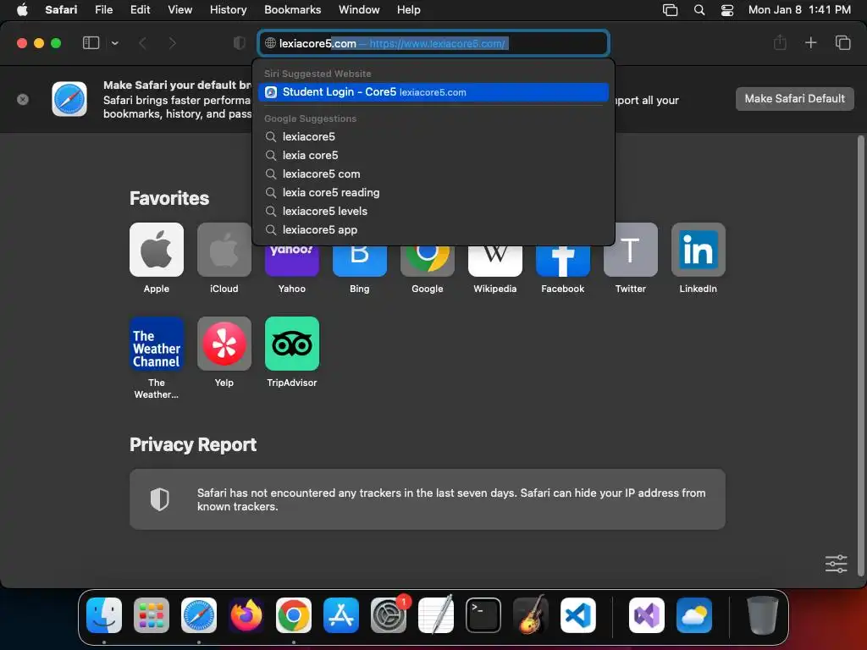Choose the 'lexia core5 reading' suggestion
The image size is (867, 650).
(433, 193)
